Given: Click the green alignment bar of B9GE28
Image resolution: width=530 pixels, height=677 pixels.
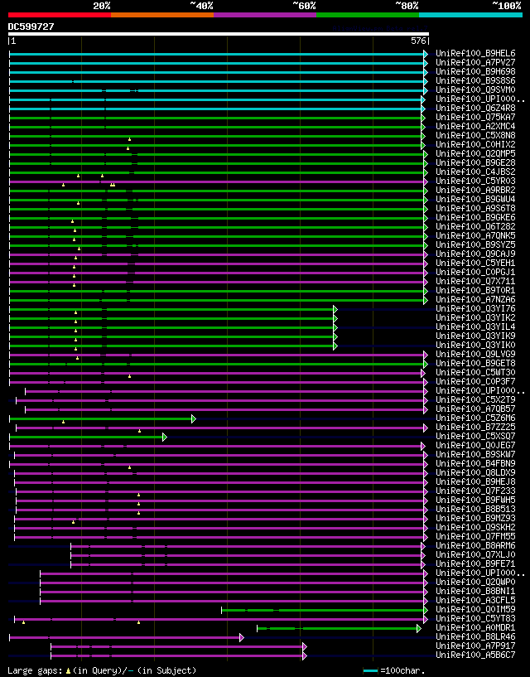Looking at the screenshot, I should pyautogui.click(x=217, y=163).
